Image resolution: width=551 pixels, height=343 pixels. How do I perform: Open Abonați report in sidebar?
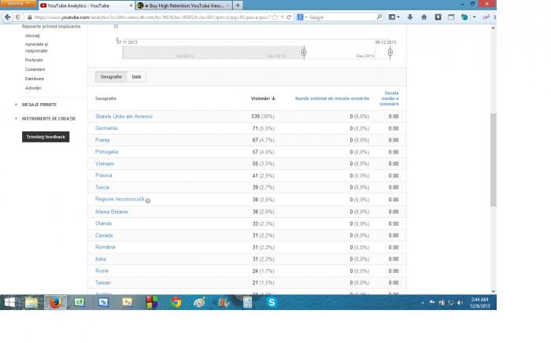(x=32, y=36)
